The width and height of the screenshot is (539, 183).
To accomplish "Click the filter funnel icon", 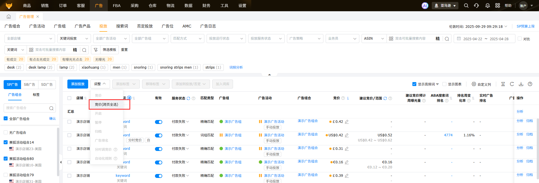I will (96, 50).
